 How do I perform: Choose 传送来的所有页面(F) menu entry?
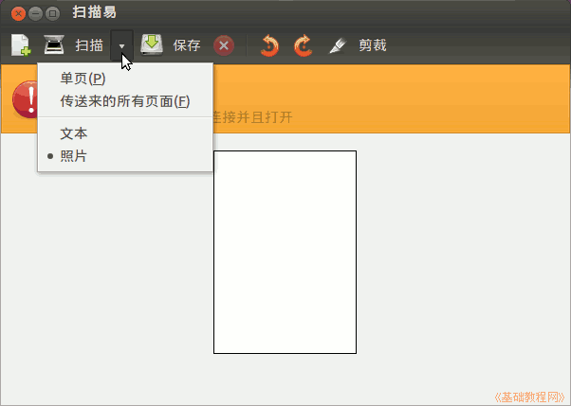click(124, 100)
